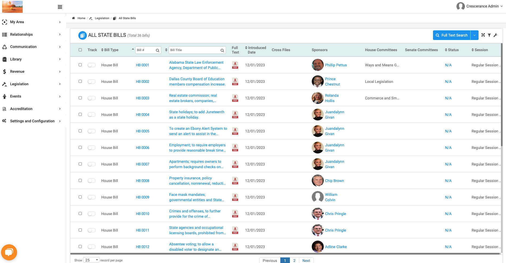Check the checkbox for HB 0004
The width and height of the screenshot is (506, 263).
pos(80,114)
